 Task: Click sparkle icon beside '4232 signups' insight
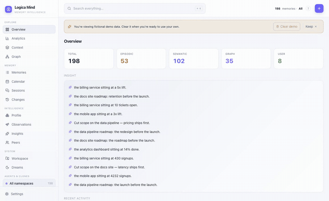(x=70, y=176)
